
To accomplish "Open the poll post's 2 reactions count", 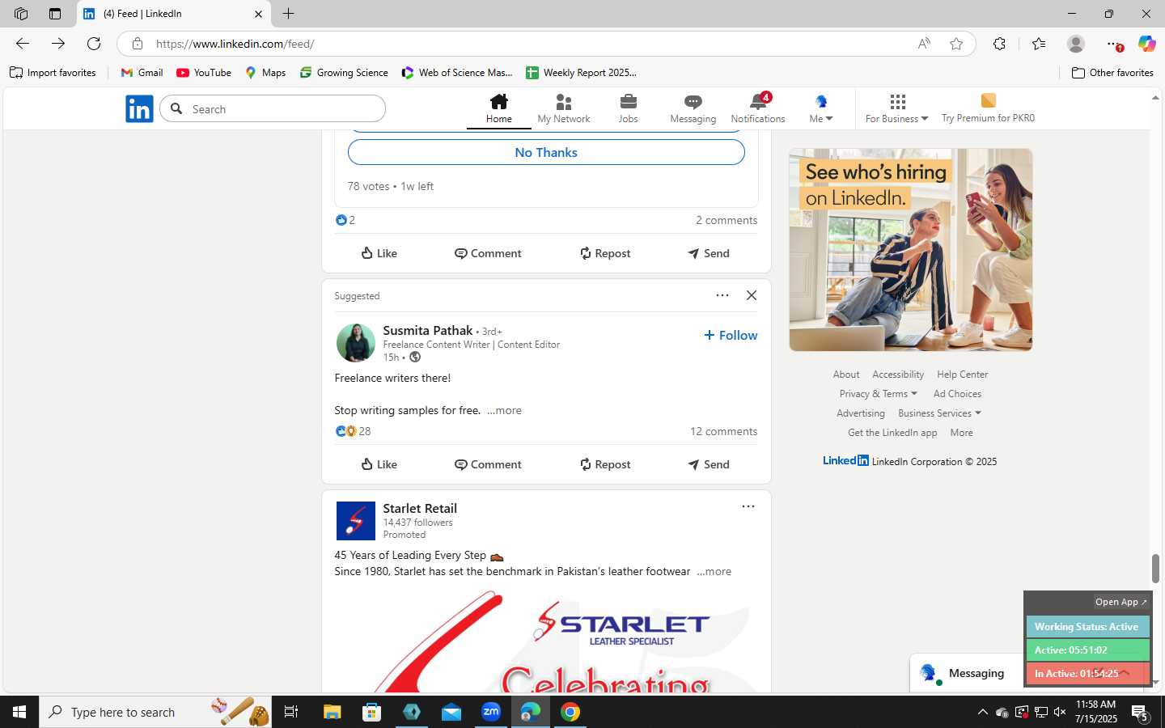I will click(345, 220).
